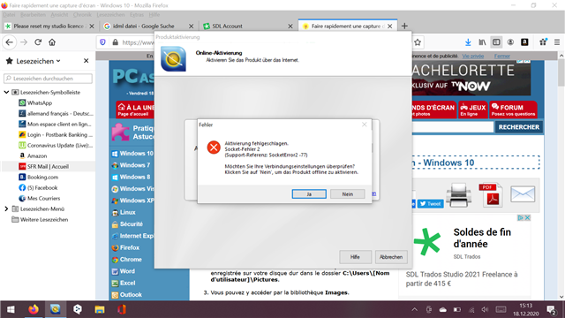Go back with Firefox back arrow

(x=10, y=42)
